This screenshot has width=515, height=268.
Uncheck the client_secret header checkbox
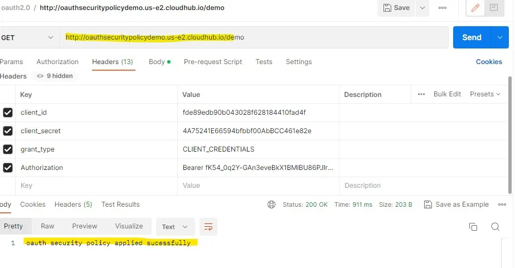pos(8,131)
